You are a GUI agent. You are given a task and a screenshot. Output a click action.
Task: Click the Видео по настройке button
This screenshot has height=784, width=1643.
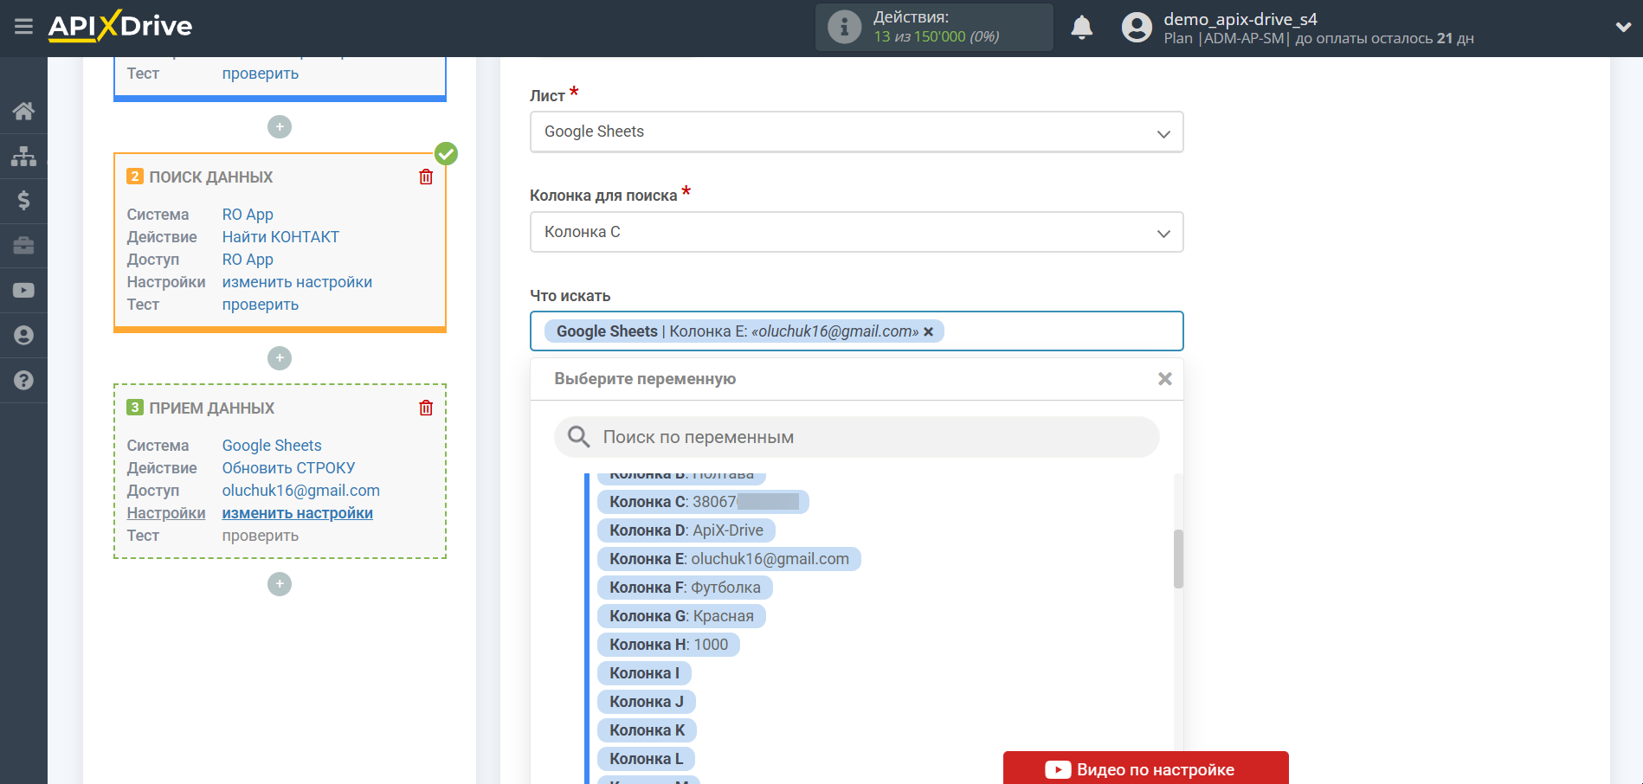1144,768
